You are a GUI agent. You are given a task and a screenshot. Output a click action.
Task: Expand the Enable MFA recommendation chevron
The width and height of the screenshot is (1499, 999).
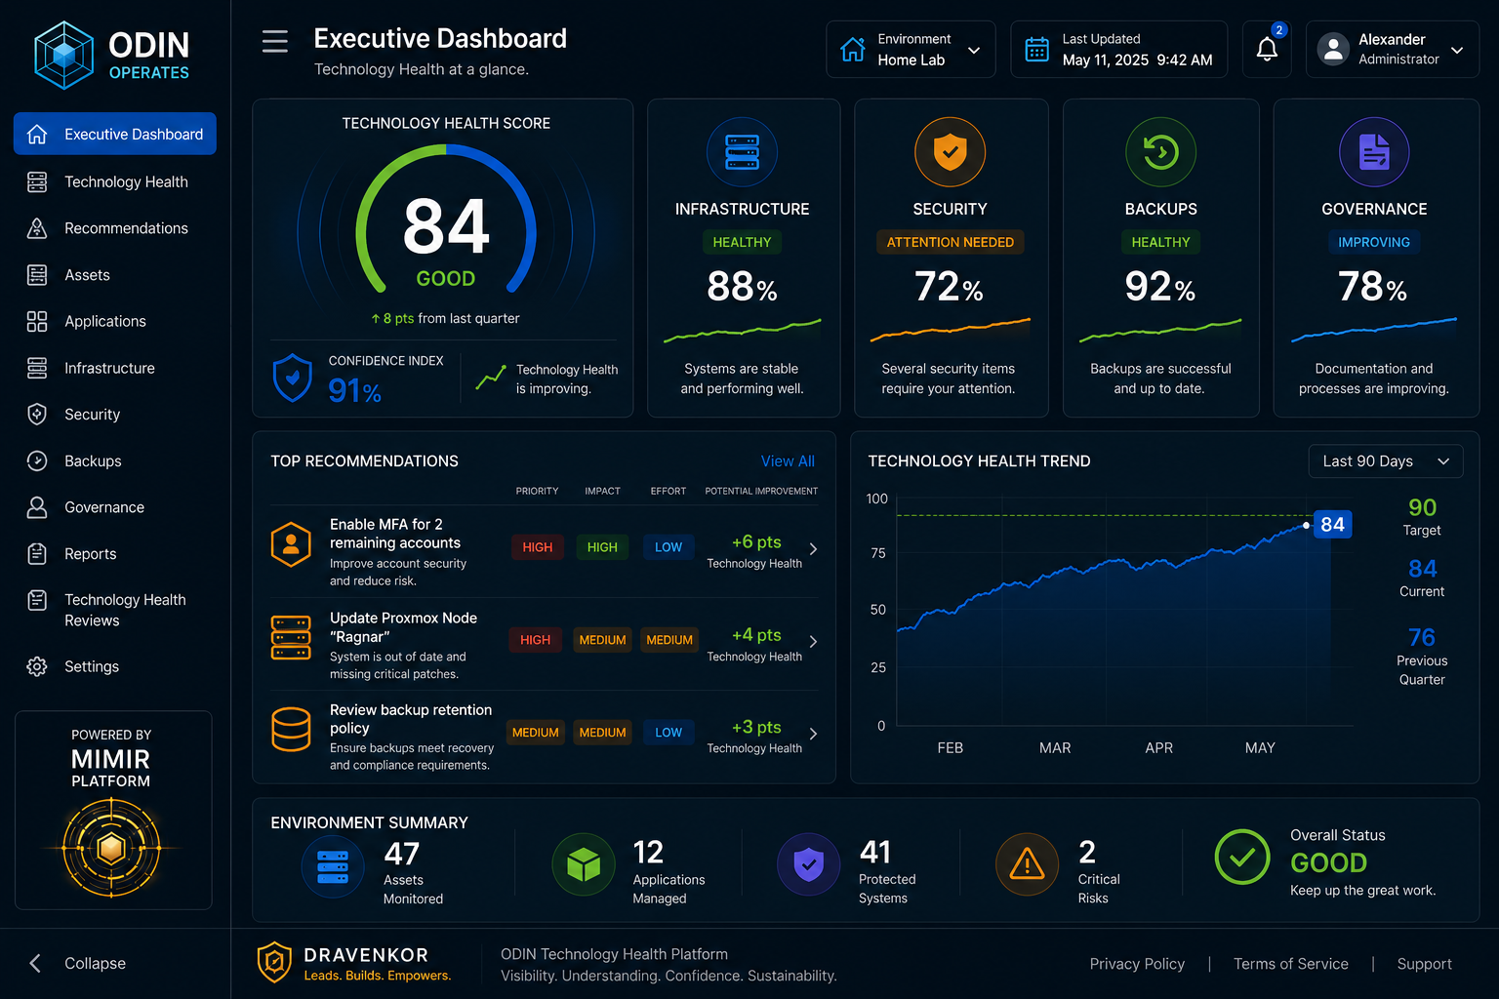(x=813, y=549)
